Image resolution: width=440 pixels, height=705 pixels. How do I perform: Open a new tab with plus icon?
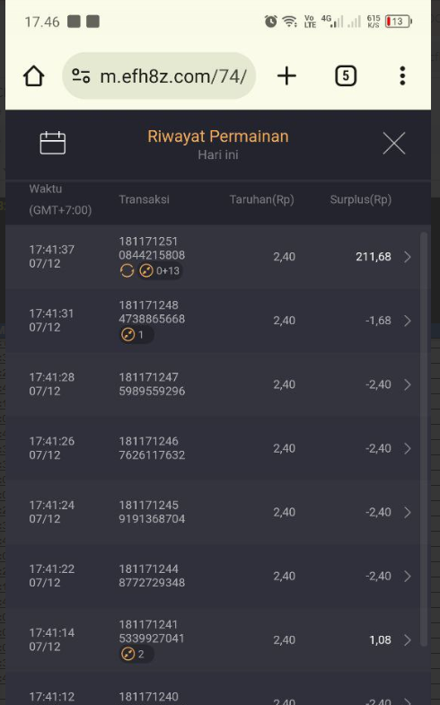pyautogui.click(x=286, y=75)
